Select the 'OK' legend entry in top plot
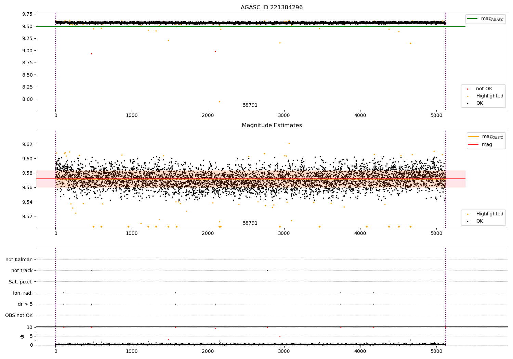This screenshot has width=513, height=359. point(479,103)
